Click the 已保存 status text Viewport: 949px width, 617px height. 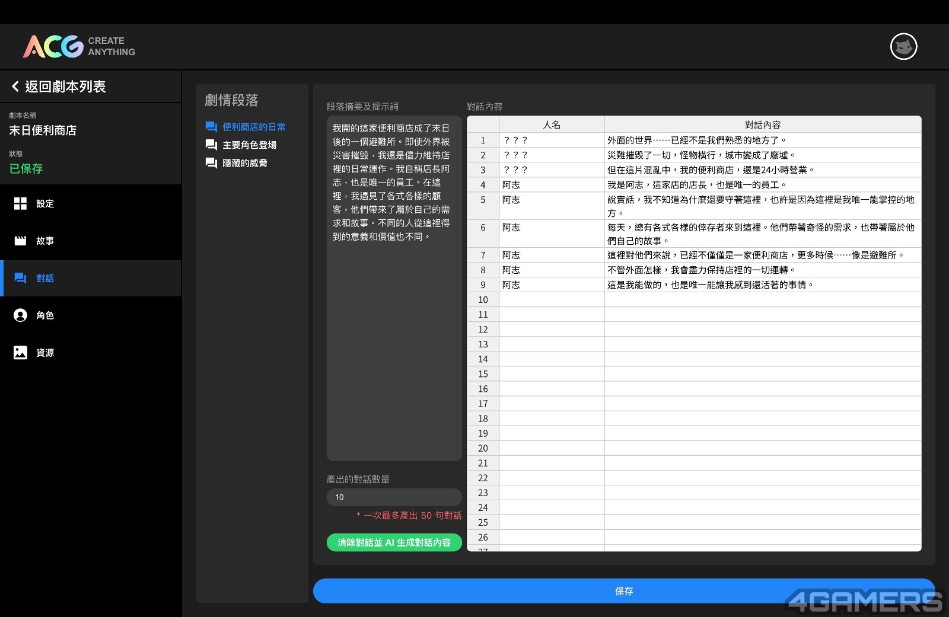point(26,168)
